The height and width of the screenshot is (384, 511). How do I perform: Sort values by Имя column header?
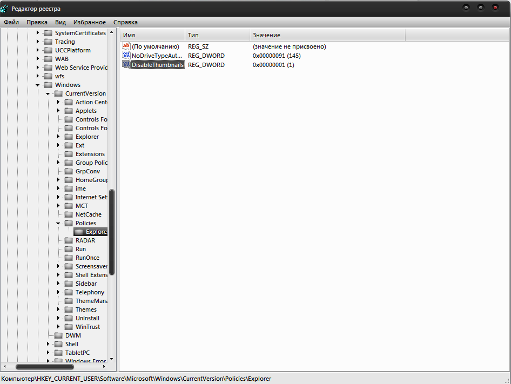click(x=152, y=35)
